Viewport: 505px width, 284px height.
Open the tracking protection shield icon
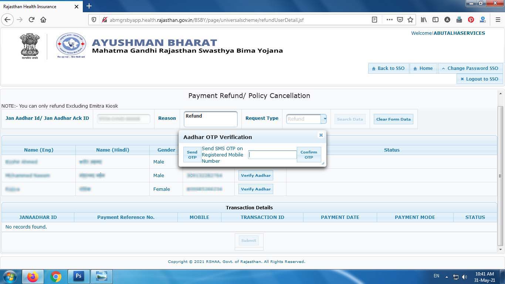point(94,20)
